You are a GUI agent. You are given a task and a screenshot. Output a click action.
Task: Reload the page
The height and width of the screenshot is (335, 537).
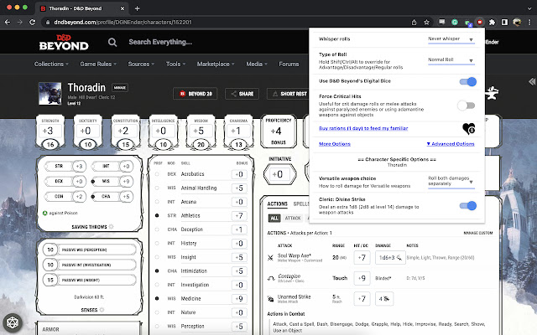click(33, 23)
